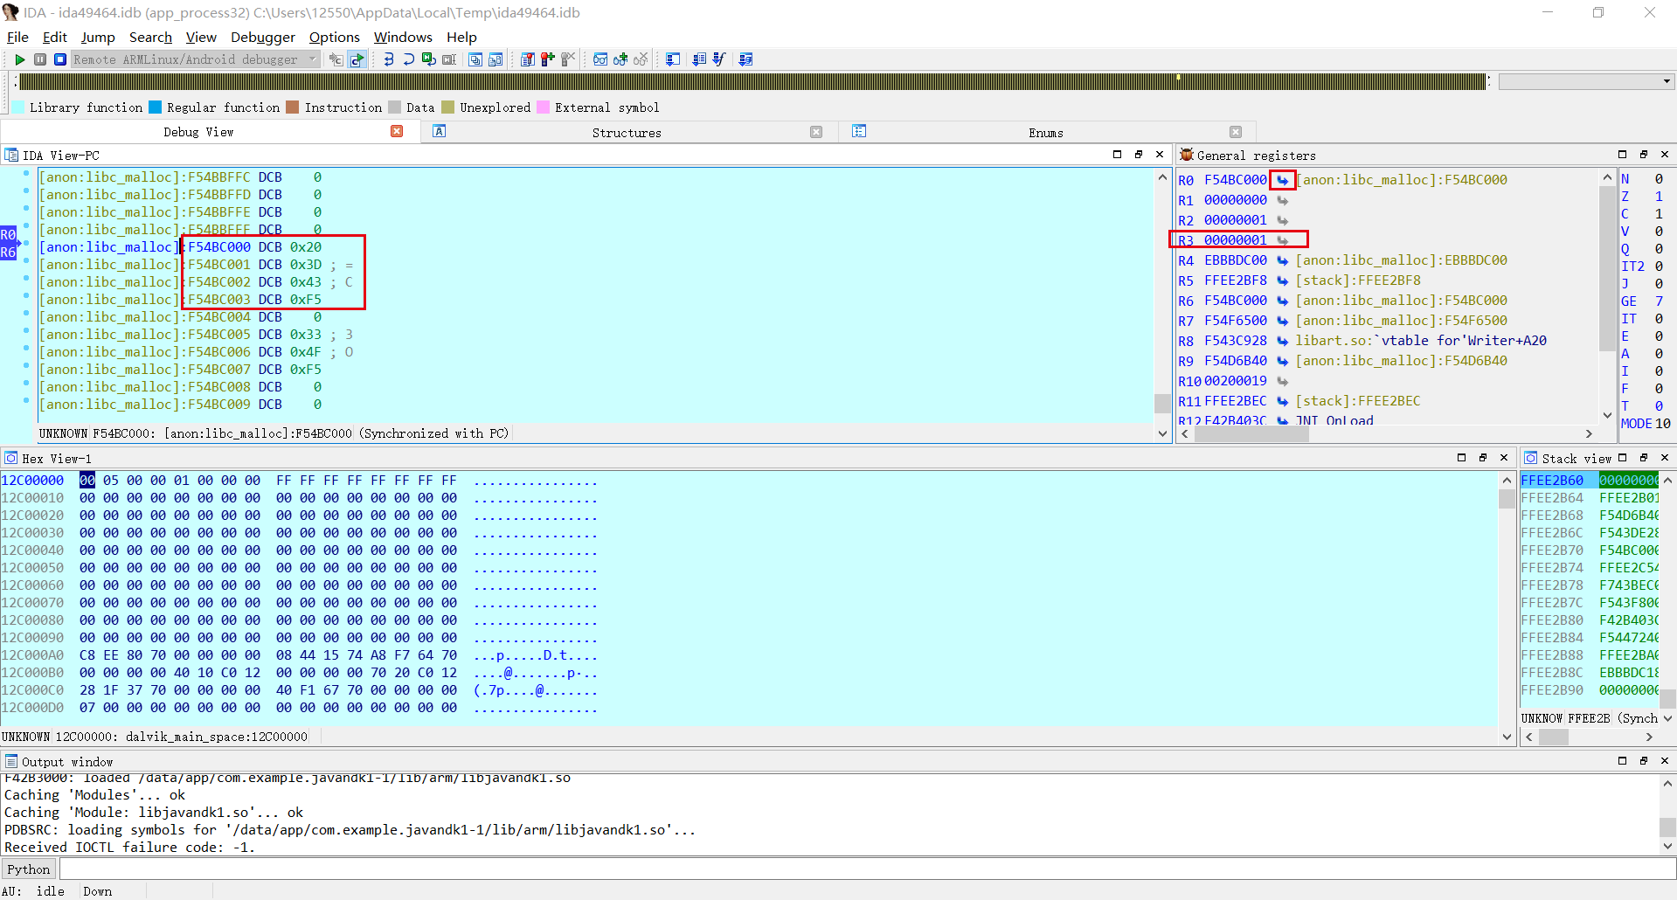Click the Regular function color swatch
The height and width of the screenshot is (900, 1677).
click(x=155, y=107)
